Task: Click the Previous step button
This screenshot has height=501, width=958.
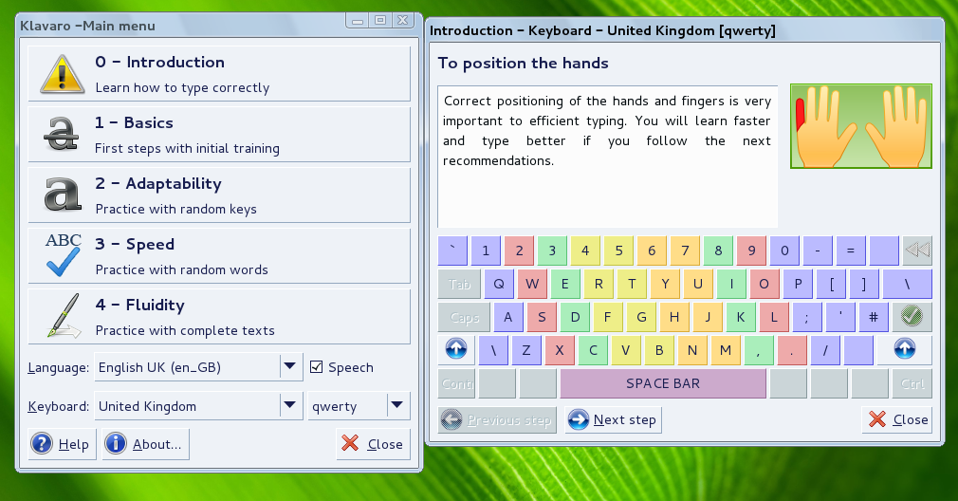Action: point(497,419)
